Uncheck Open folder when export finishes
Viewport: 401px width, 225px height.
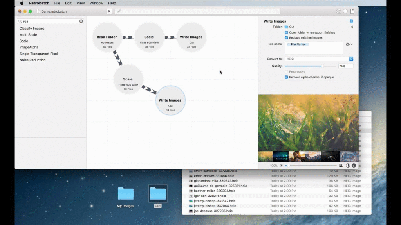(286, 32)
